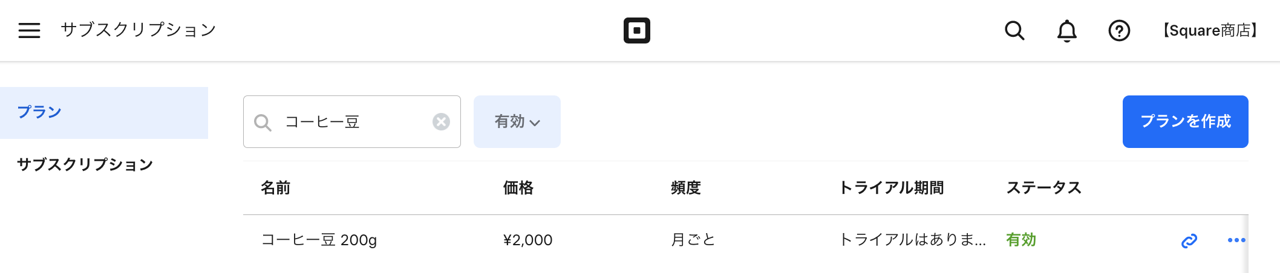This screenshot has height=273, width=1280.
Task: Click the Square logo icon
Action: pyautogui.click(x=636, y=30)
